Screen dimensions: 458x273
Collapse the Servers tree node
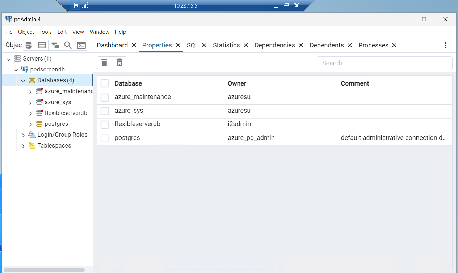click(9, 59)
